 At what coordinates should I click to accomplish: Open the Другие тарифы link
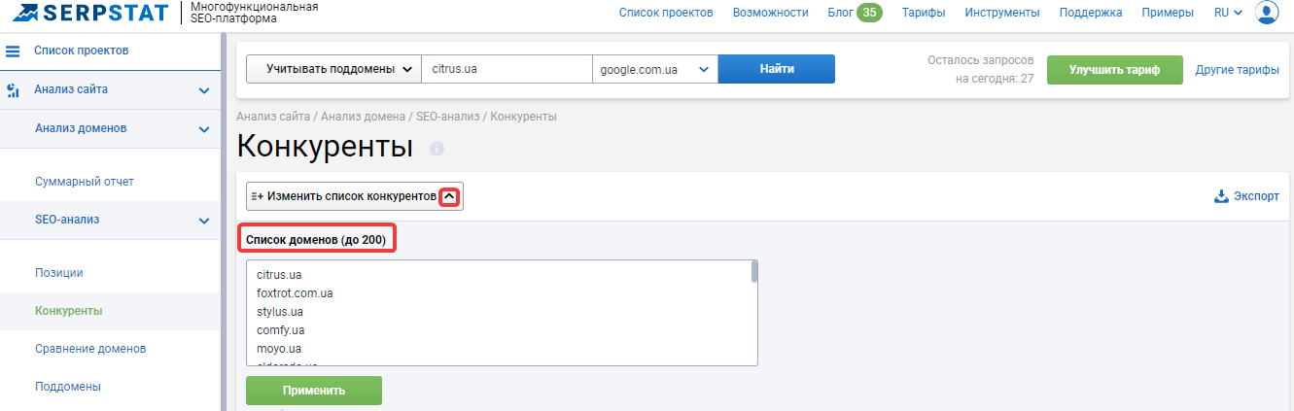coord(1238,70)
